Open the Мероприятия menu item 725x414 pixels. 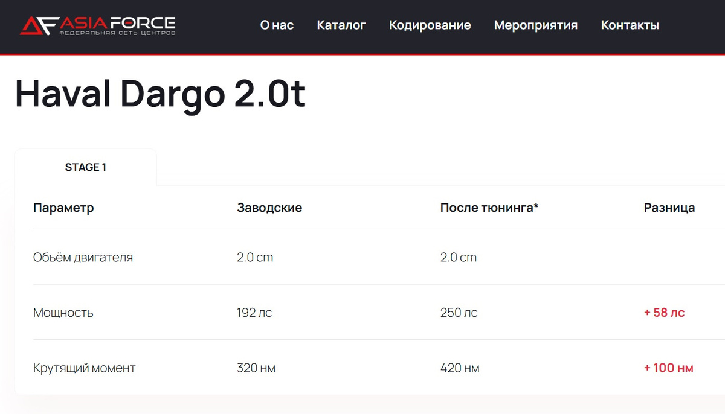tap(536, 25)
